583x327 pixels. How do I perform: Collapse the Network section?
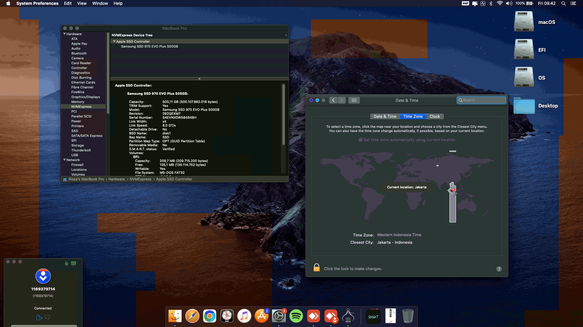[65, 160]
